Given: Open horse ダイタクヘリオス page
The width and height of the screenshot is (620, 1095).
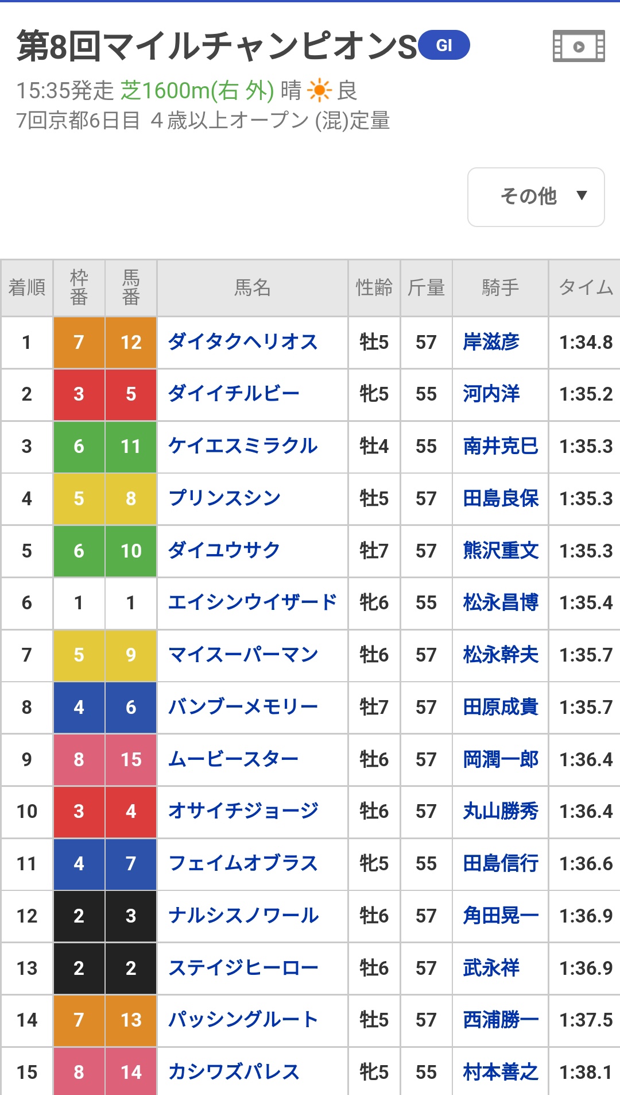Looking at the screenshot, I should [x=243, y=343].
